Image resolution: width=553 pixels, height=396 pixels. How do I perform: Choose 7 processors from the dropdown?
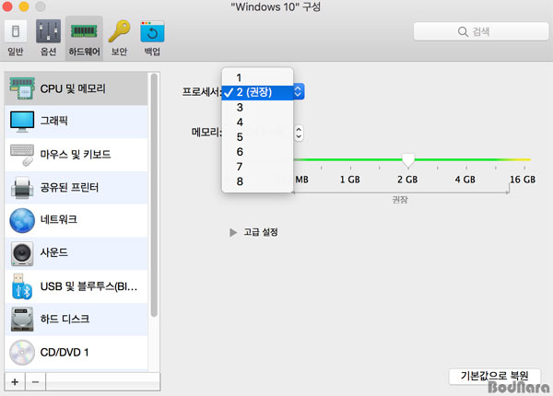coord(257,167)
